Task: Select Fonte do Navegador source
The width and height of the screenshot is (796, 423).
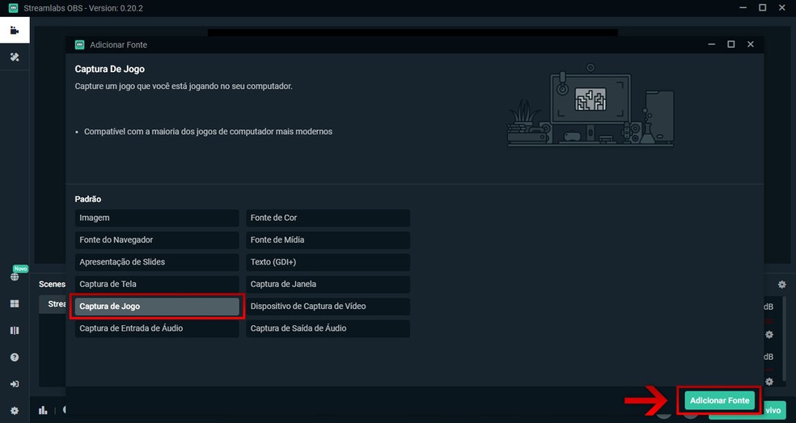Action: [x=157, y=240]
